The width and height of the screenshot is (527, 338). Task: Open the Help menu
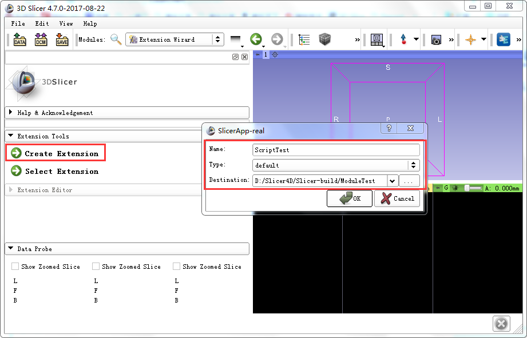(90, 23)
